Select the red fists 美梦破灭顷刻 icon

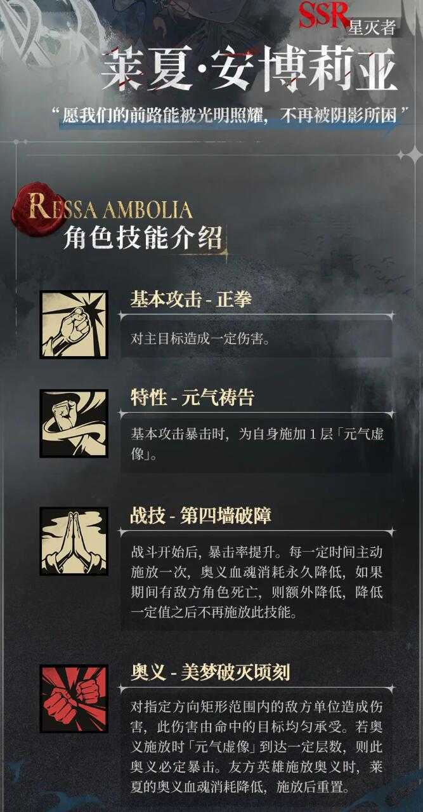click(x=74, y=698)
